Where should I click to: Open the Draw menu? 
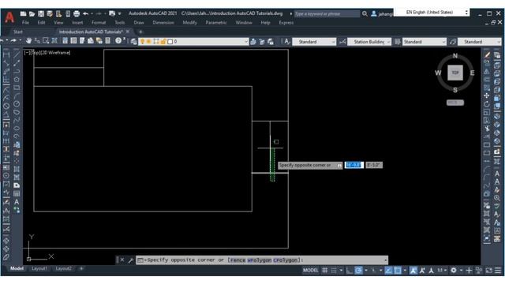tap(139, 23)
